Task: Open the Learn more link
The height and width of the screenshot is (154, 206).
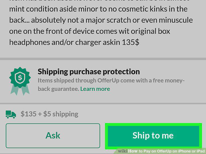Action: 95,89
